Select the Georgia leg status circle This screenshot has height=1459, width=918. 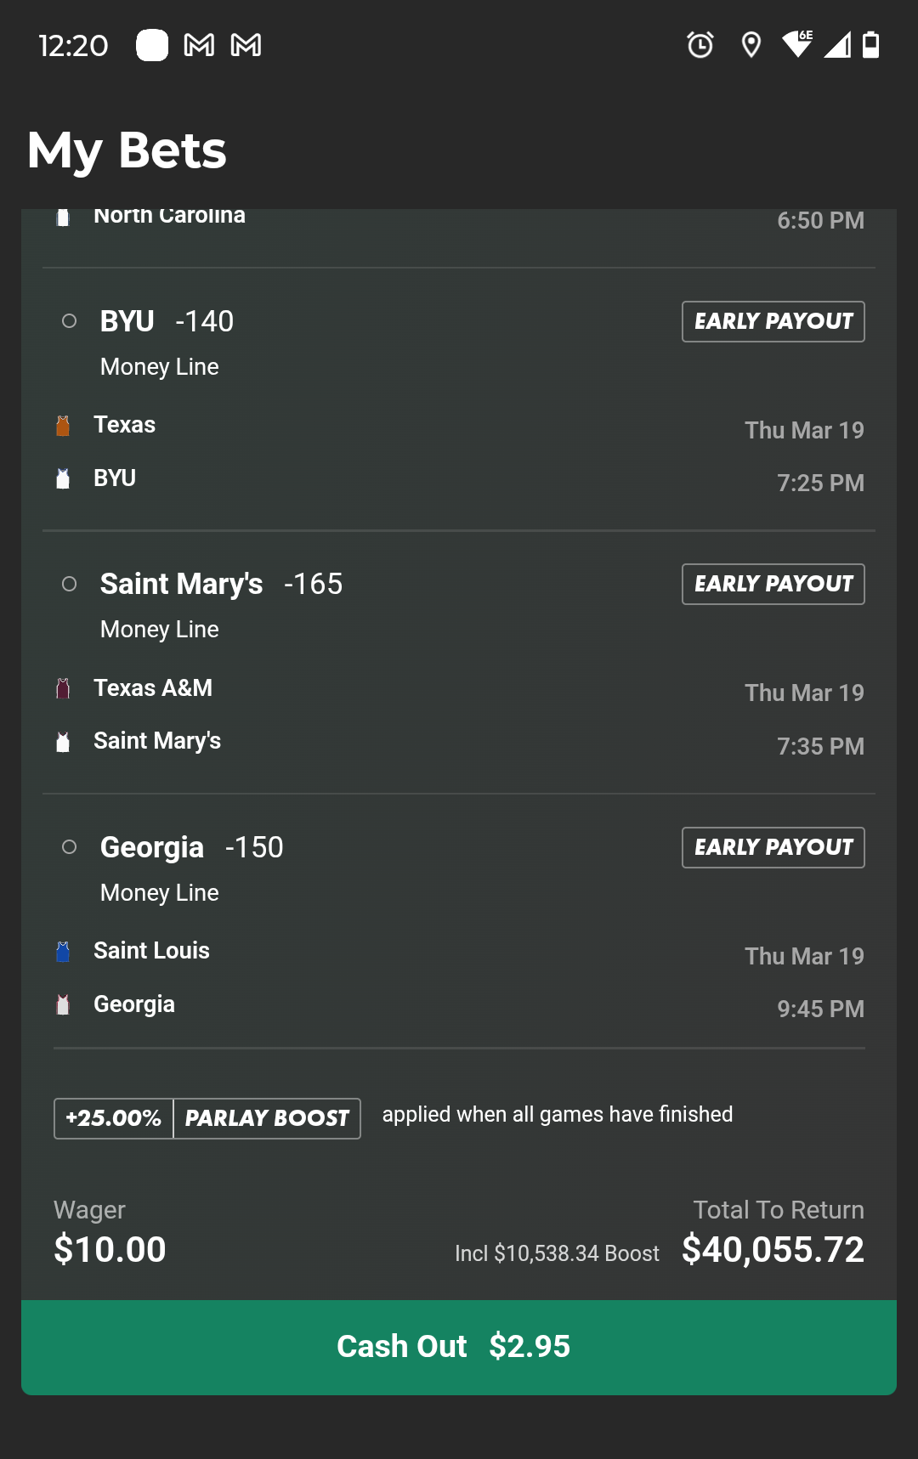point(70,847)
